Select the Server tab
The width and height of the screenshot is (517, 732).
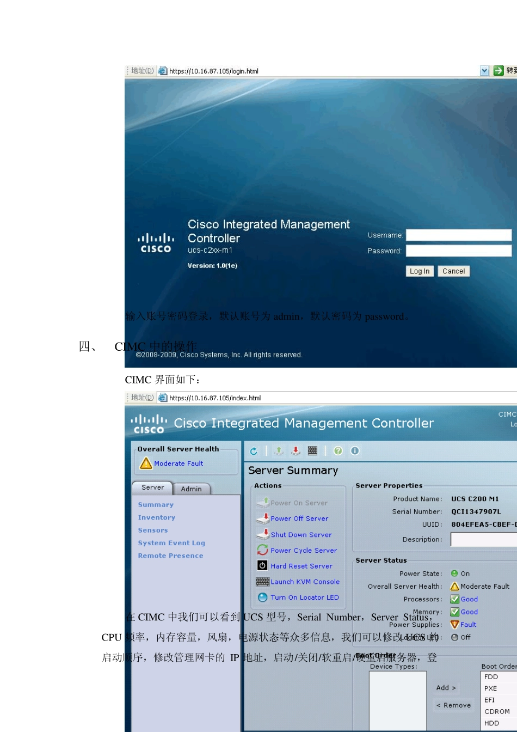click(x=153, y=487)
